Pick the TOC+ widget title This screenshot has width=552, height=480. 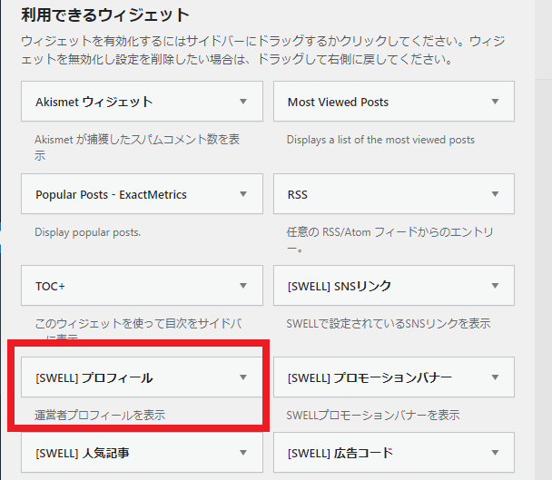50,286
